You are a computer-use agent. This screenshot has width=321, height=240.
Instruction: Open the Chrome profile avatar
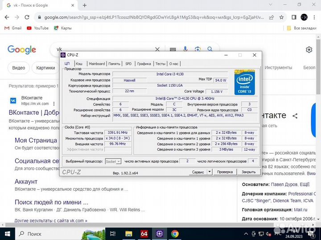click(304, 17)
